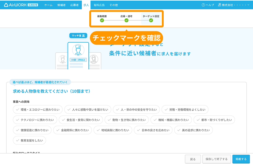This screenshot has height=165, width=253.
Task: Click the マッチ度 高 badge
Action: (78, 36)
